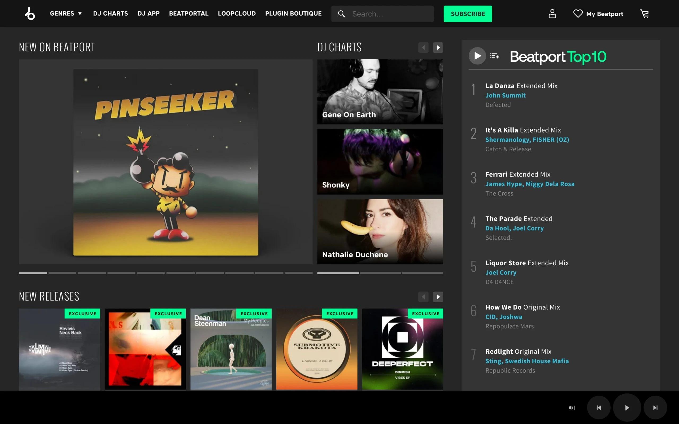Click in the Search input field
The image size is (679, 424).
coord(390,14)
